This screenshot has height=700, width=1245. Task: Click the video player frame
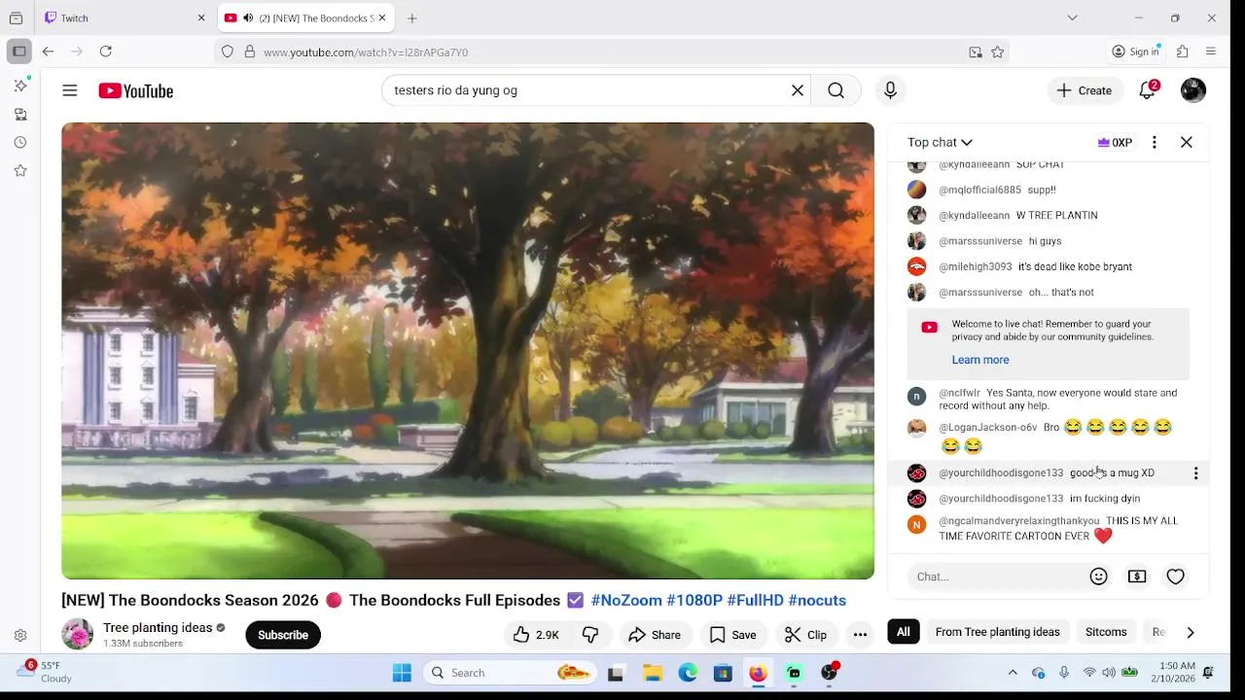468,351
